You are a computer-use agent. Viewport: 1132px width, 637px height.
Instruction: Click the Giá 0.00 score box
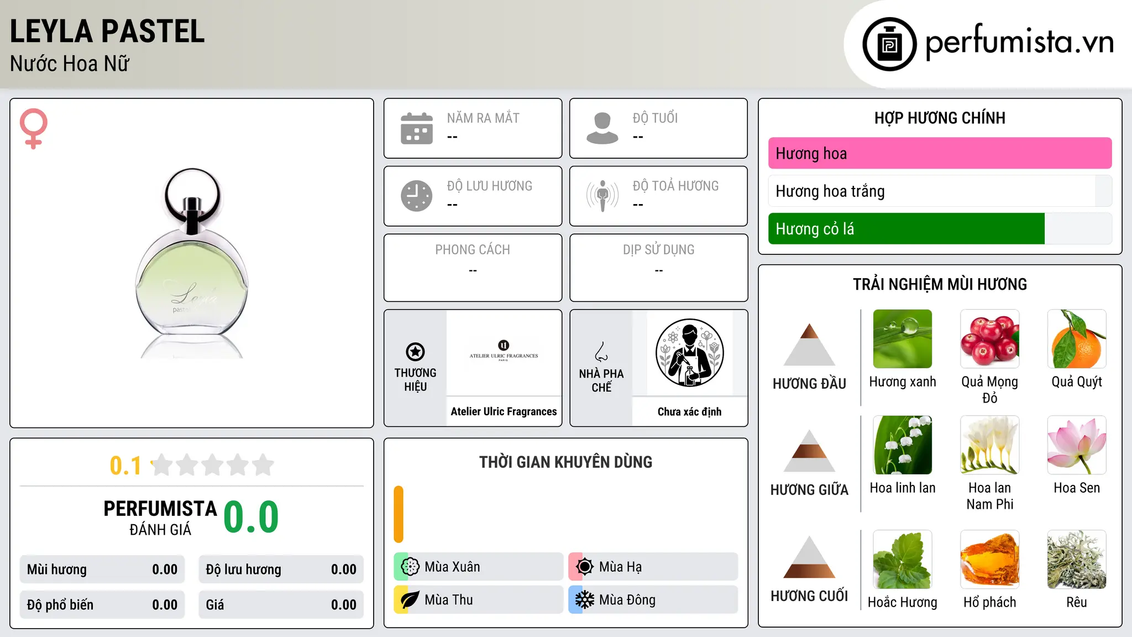281,605
